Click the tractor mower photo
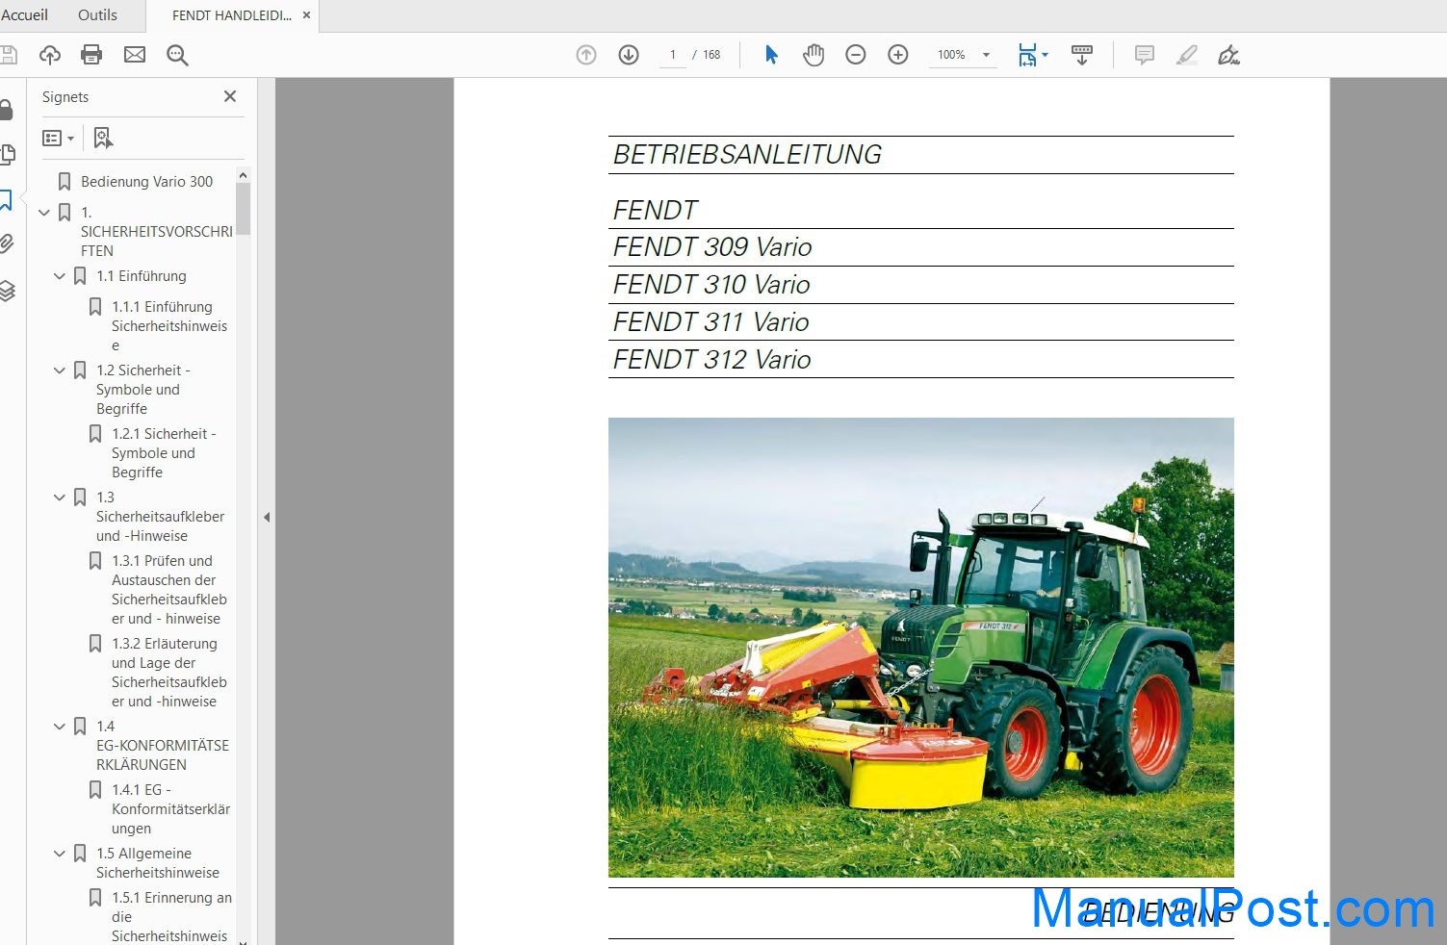The image size is (1447, 945). pos(920,647)
